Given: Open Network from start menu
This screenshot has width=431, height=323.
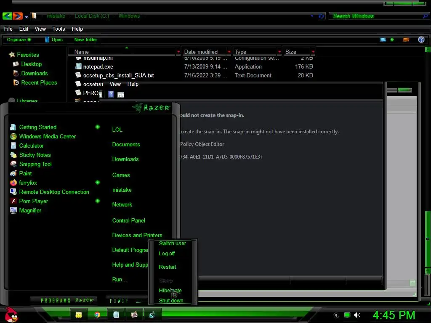Looking at the screenshot, I should click(122, 205).
